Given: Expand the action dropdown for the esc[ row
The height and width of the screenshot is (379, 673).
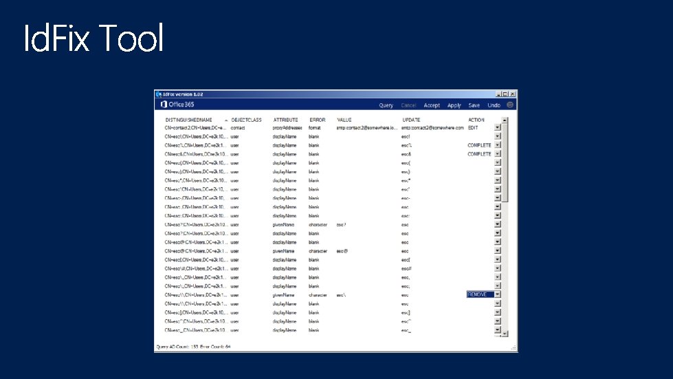Looking at the screenshot, I should (x=498, y=260).
